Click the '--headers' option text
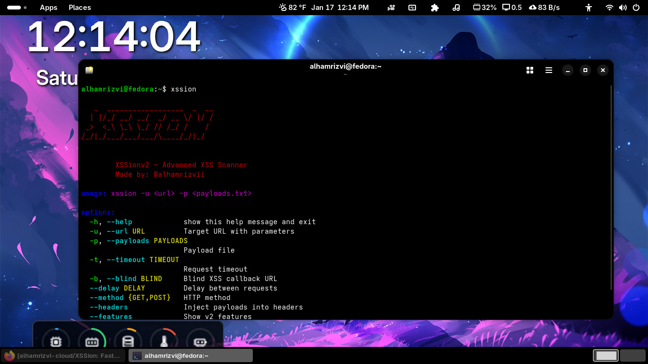The width and height of the screenshot is (648, 364). coord(109,307)
